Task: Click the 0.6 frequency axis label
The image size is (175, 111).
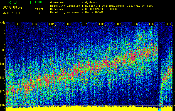Action: pos(3,105)
